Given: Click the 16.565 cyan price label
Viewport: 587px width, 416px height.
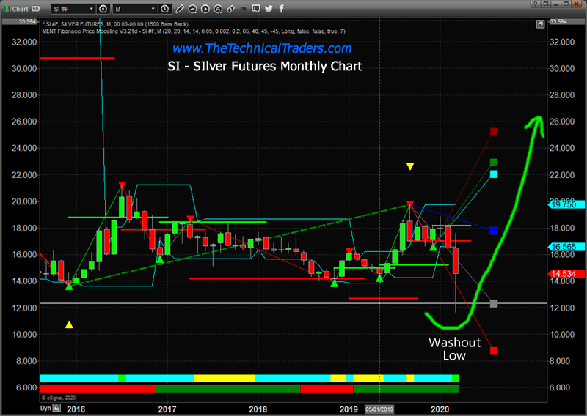Looking at the screenshot, I should (565, 247).
